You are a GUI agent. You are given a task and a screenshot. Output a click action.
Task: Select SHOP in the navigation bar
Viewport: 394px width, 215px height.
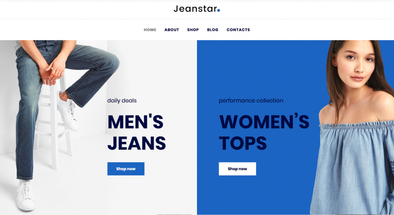[x=193, y=30]
